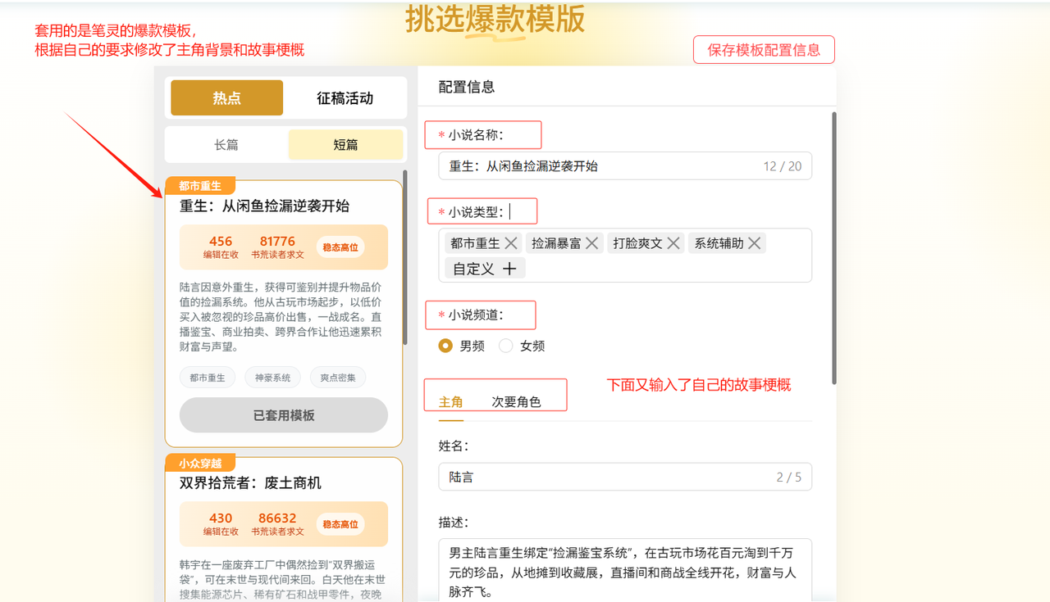Click the 保存模板配置信息 button
The width and height of the screenshot is (1050, 602).
[x=764, y=50]
